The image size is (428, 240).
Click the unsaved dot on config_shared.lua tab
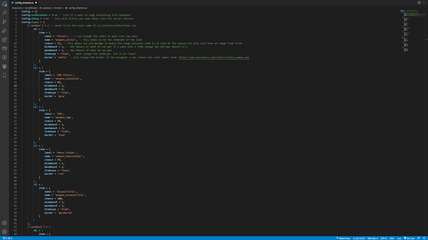[x=36, y=2]
